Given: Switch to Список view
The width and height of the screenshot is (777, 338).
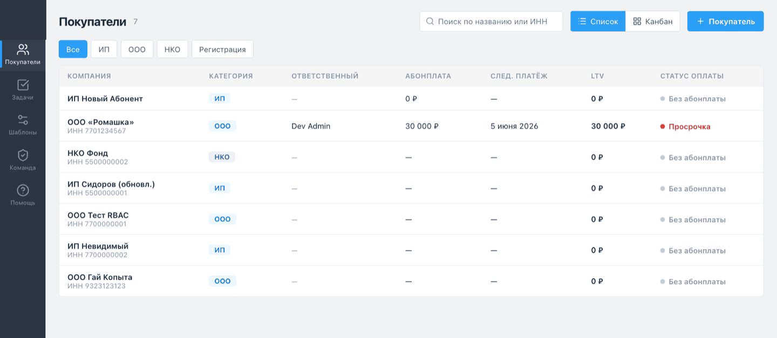Looking at the screenshot, I should coord(598,22).
